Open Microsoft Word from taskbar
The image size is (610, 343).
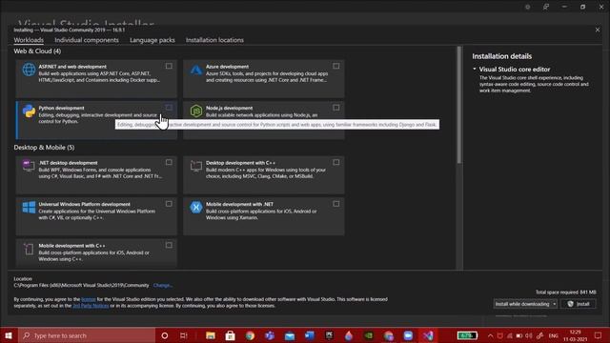click(310, 335)
